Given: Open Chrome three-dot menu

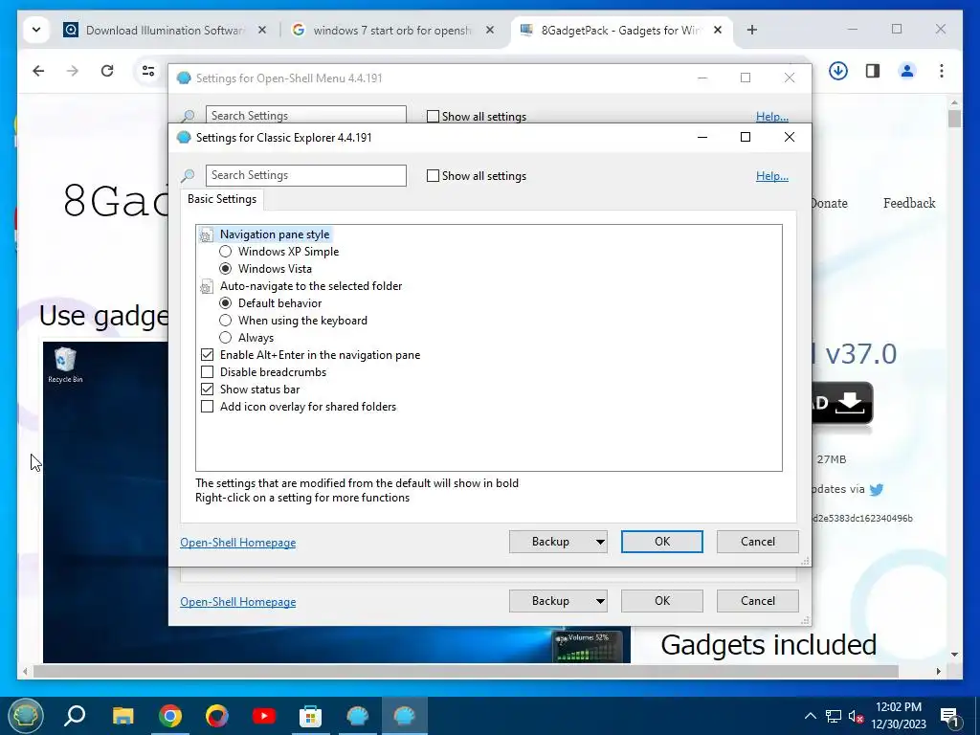Looking at the screenshot, I should click(x=942, y=71).
